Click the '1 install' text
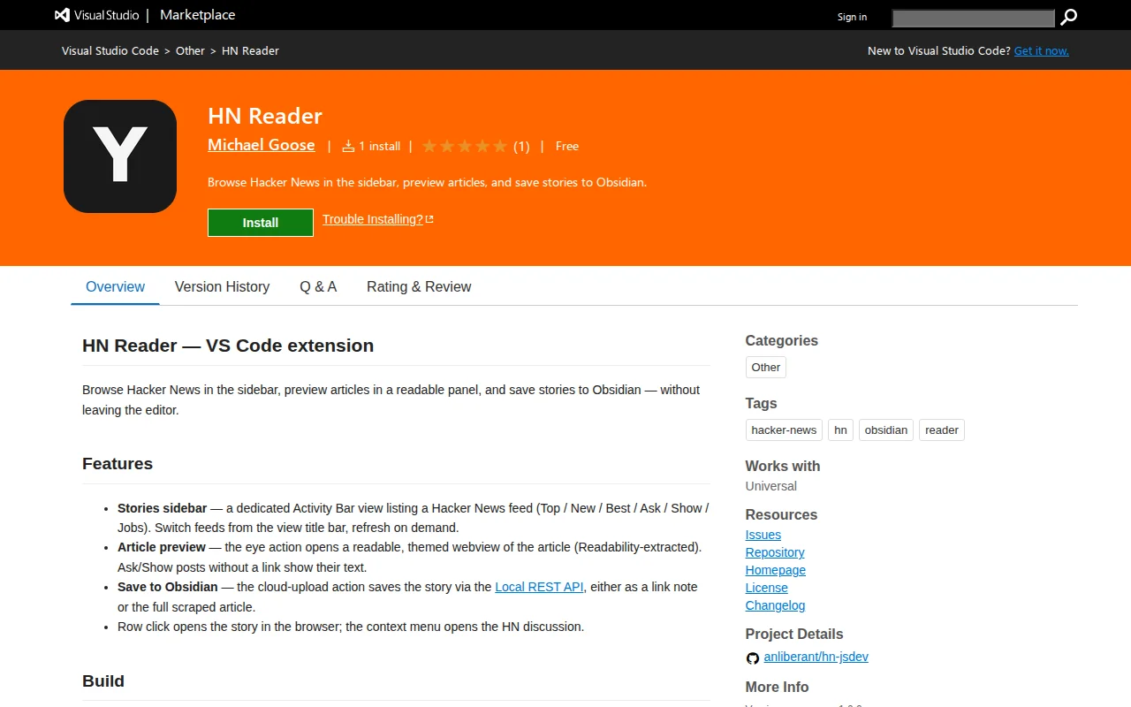The image size is (1131, 707). click(x=379, y=147)
